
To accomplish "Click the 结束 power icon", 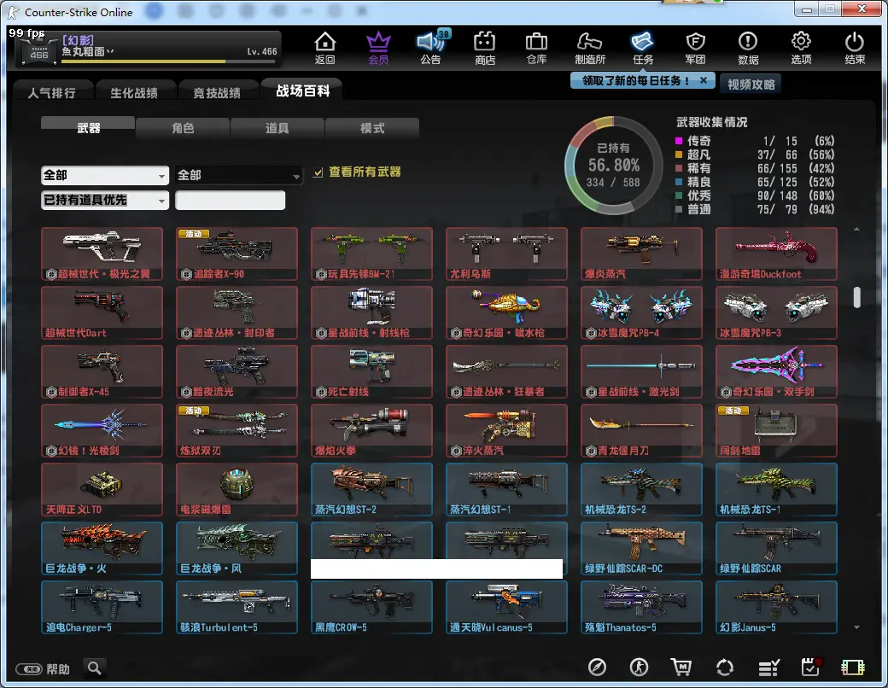I will (x=854, y=48).
